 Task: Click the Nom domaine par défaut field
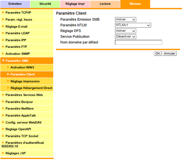click(138, 42)
